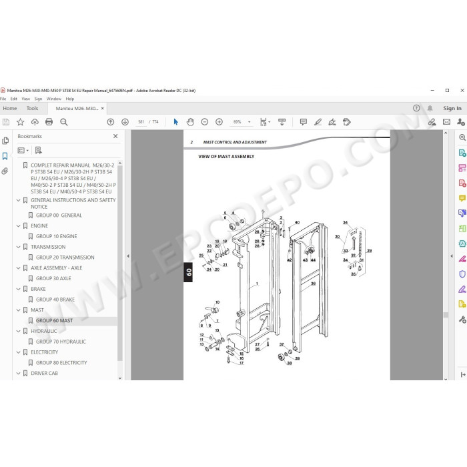Collapse the TRANSMISSION bookmark
The image size is (467, 467).
tap(19, 247)
